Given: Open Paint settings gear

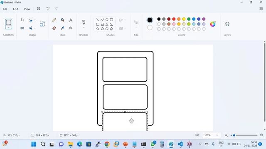Looking at the screenshot, I should [x=261, y=9].
